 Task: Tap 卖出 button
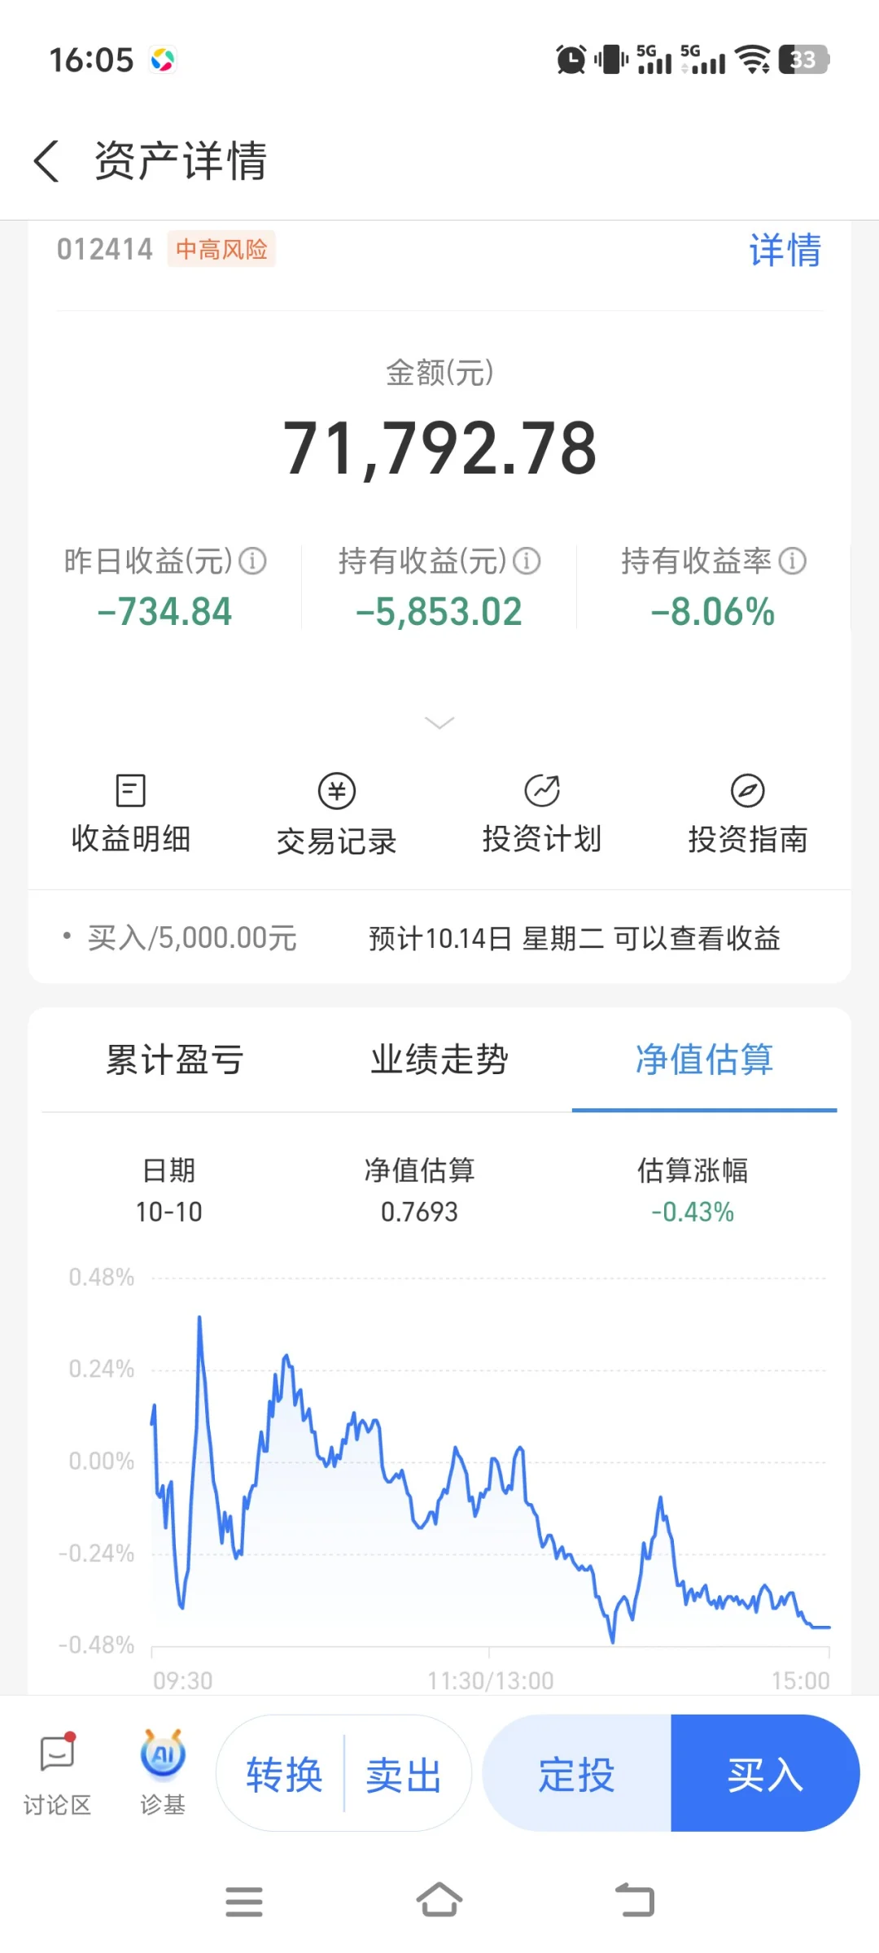tap(404, 1776)
